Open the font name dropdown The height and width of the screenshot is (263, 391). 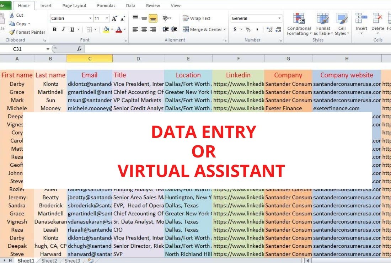[x=91, y=18]
